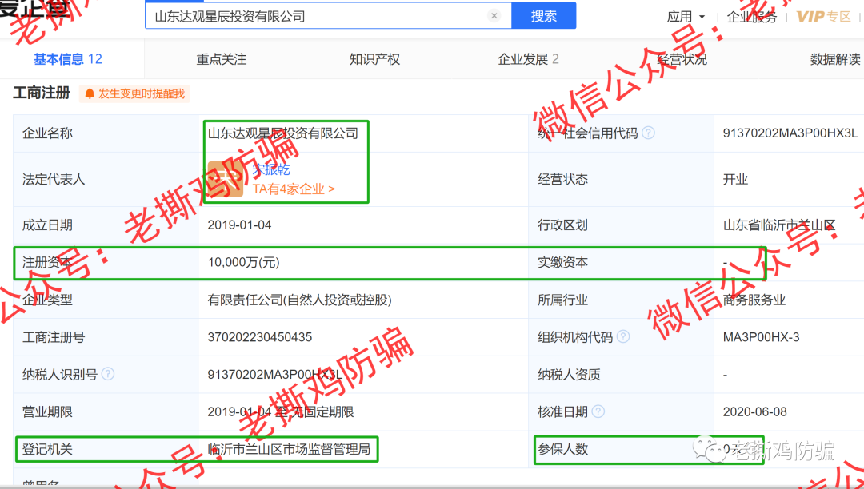This screenshot has height=489, width=864.
Task: Open legal representative 宋振乾's profile
Action: point(271,169)
